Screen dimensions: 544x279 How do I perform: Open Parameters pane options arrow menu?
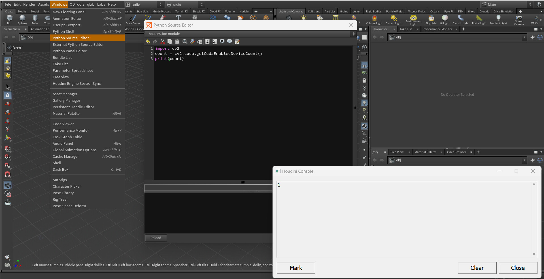point(541,29)
